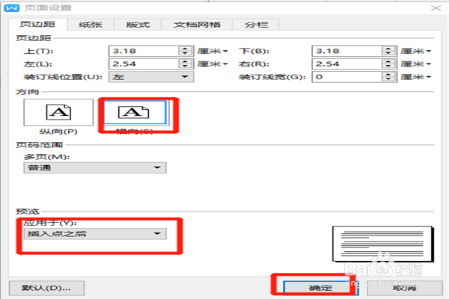Click the 右(R) margin input field
The width and height of the screenshot is (449, 299).
(x=347, y=64)
